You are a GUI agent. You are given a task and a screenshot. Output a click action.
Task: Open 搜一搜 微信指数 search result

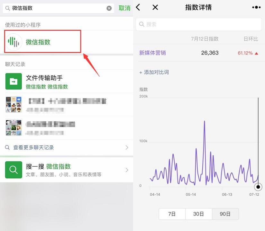tap(67, 170)
